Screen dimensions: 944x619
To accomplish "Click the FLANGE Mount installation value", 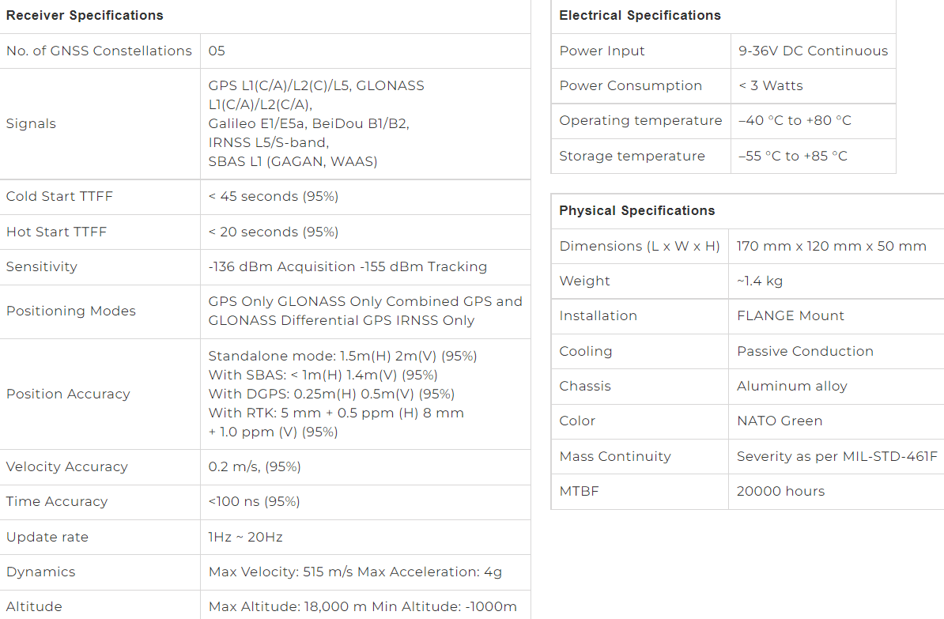I will pyautogui.click(x=791, y=316).
